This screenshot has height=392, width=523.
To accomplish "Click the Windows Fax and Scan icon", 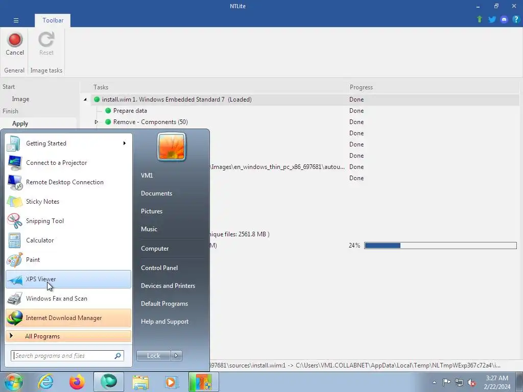I will click(15, 298).
